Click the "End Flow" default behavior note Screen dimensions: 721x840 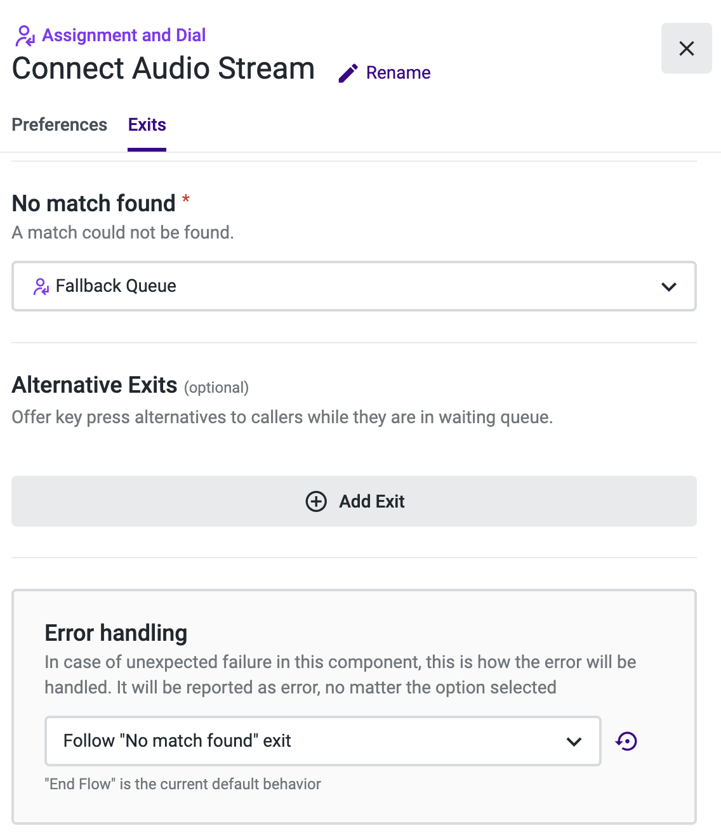tap(183, 784)
